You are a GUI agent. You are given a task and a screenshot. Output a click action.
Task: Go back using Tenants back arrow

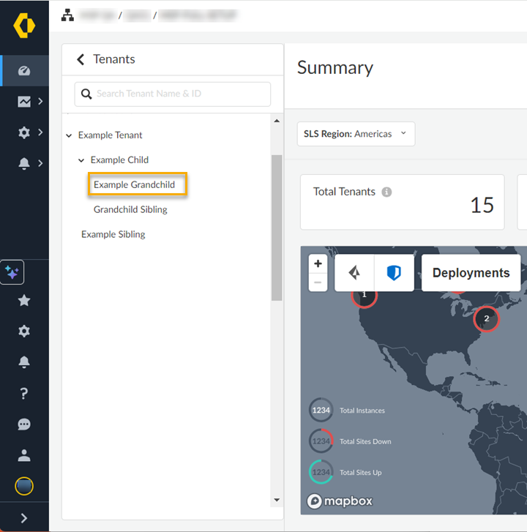81,59
